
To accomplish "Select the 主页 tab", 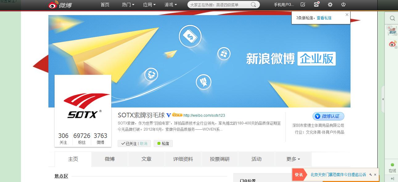I will 73,159.
